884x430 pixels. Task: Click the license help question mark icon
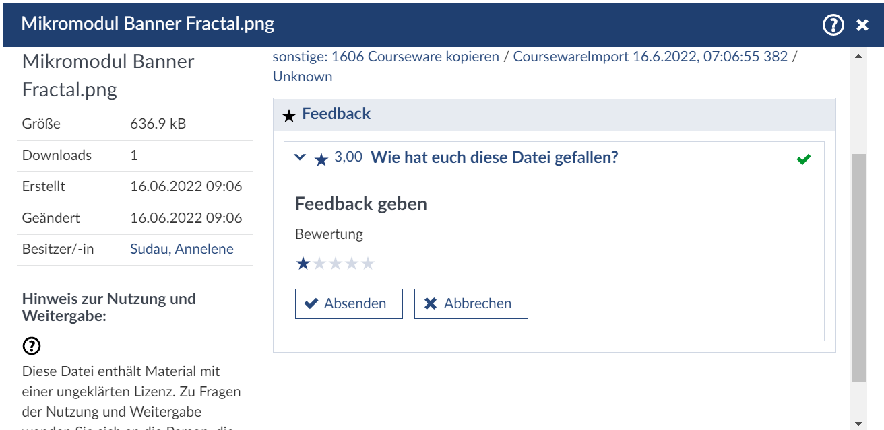pyautogui.click(x=32, y=346)
